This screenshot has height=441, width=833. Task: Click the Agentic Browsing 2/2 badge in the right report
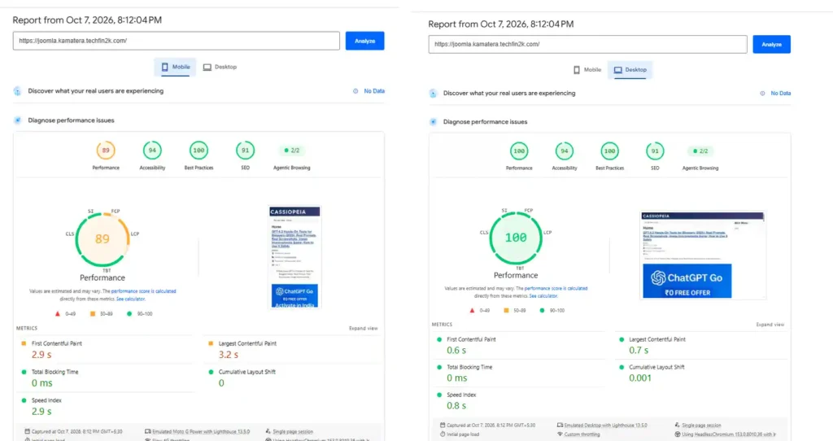tap(700, 151)
